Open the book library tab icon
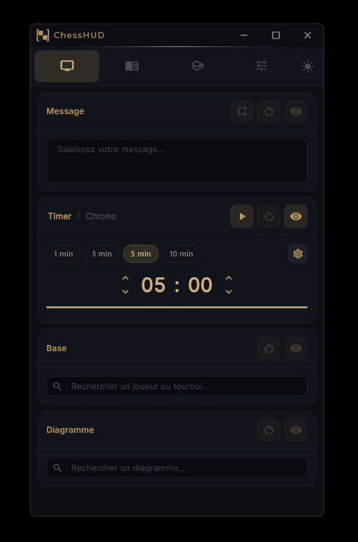The width and height of the screenshot is (358, 542). [x=131, y=66]
